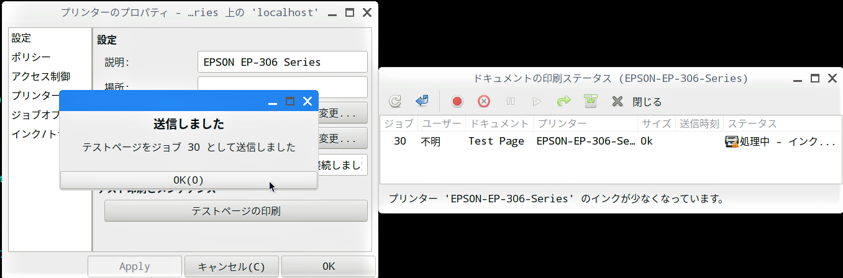This screenshot has height=278, width=843.
Task: Click EPSON-EP-306-Se... printer cell
Action: [586, 141]
